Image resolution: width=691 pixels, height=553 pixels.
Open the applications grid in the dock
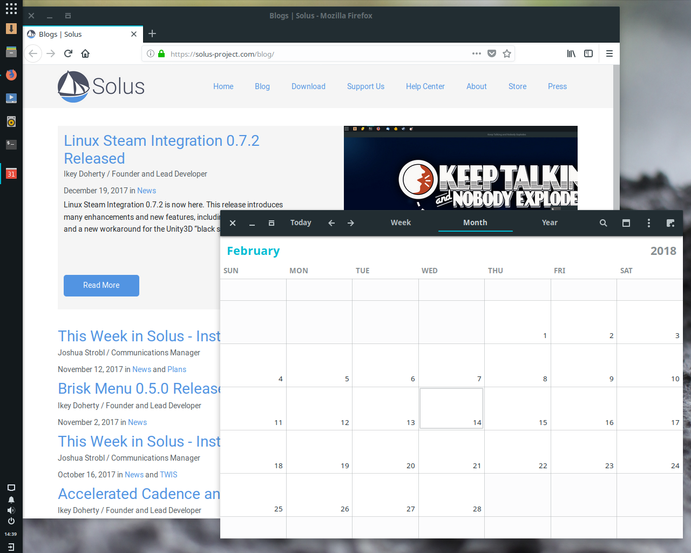click(x=11, y=8)
